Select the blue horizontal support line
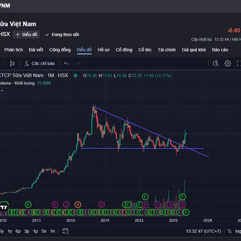The width and height of the screenshot is (241, 241). pyautogui.click(x=143, y=149)
